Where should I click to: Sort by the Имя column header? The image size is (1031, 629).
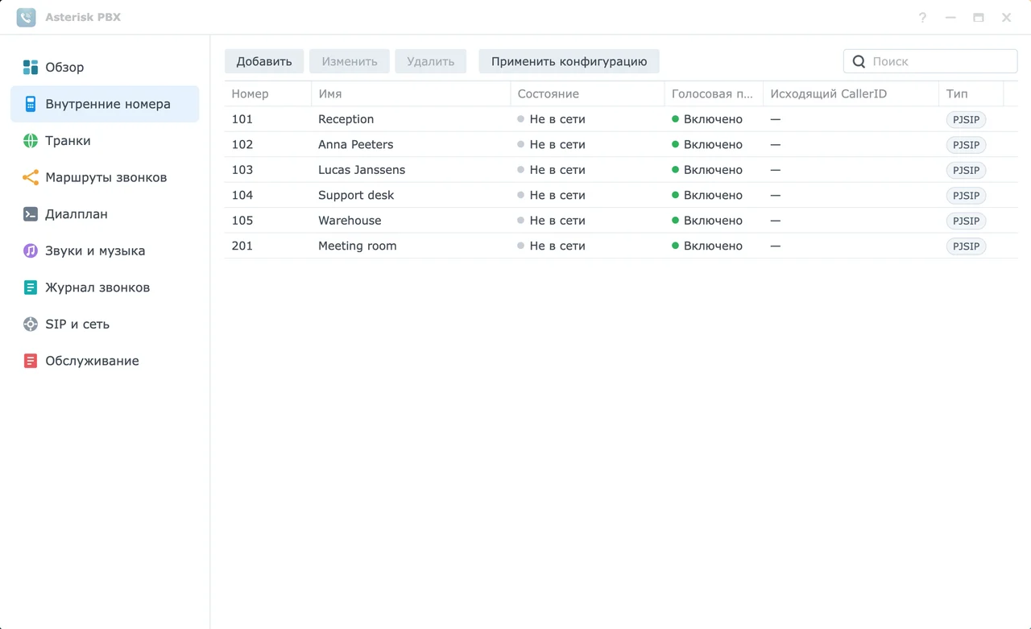coord(411,94)
